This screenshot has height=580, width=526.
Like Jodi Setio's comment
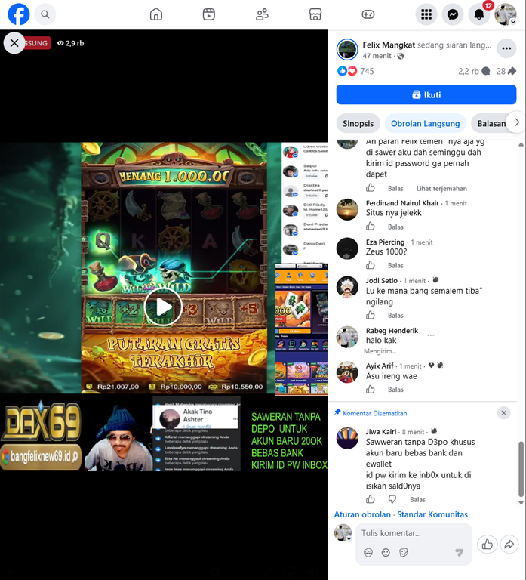point(371,315)
